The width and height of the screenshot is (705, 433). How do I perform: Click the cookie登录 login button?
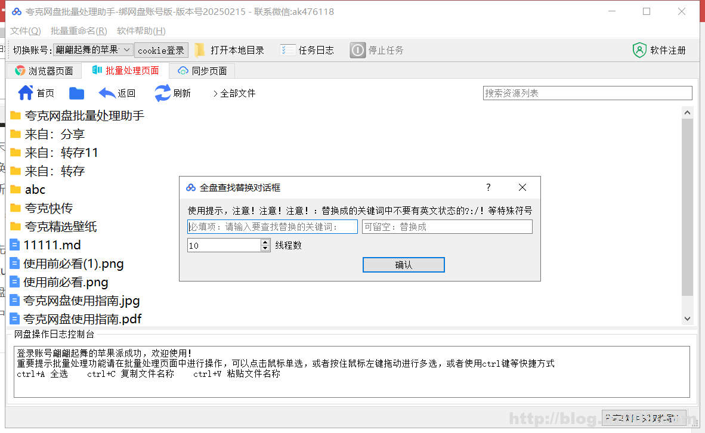[x=161, y=50]
